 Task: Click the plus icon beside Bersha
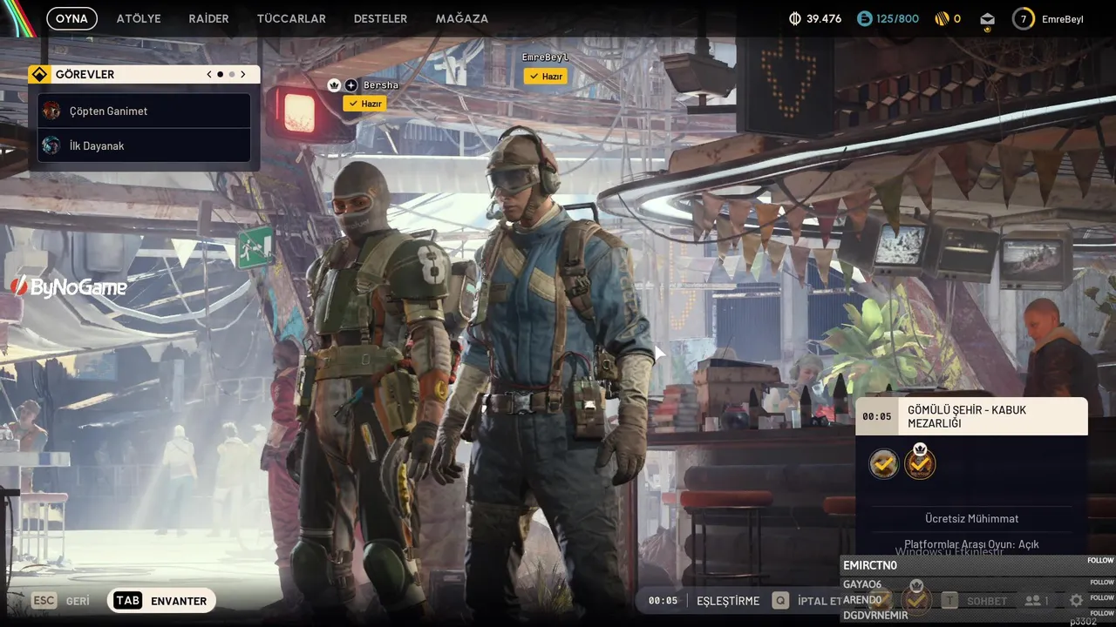tap(350, 85)
